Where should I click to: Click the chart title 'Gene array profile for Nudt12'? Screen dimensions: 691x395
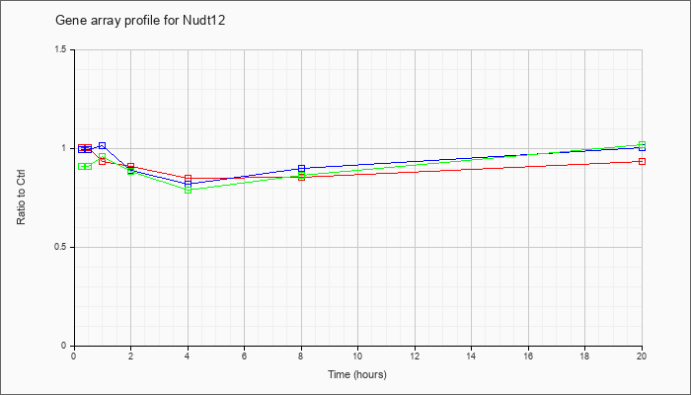tap(141, 20)
